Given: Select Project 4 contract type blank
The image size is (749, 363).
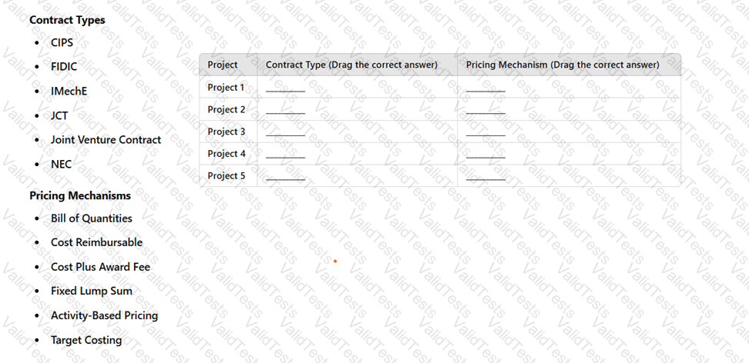Looking at the screenshot, I should [x=285, y=155].
